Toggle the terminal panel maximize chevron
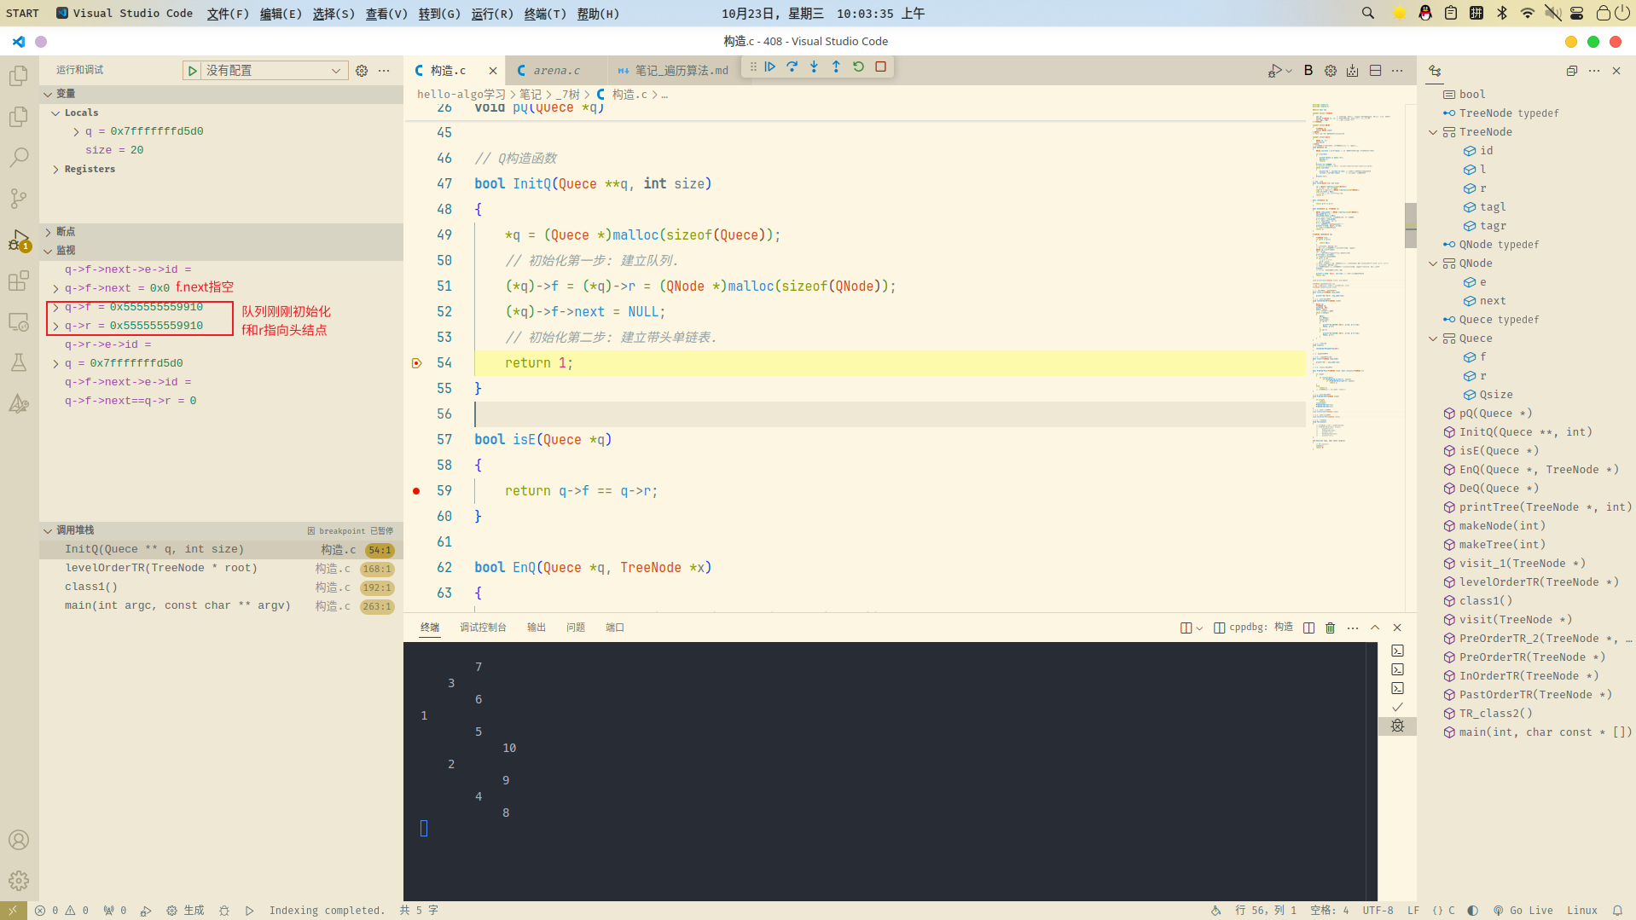Image resolution: width=1636 pixels, height=920 pixels. pos(1375,628)
